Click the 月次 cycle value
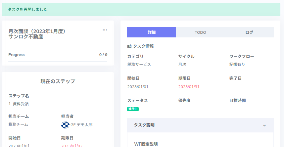 tap(182, 65)
